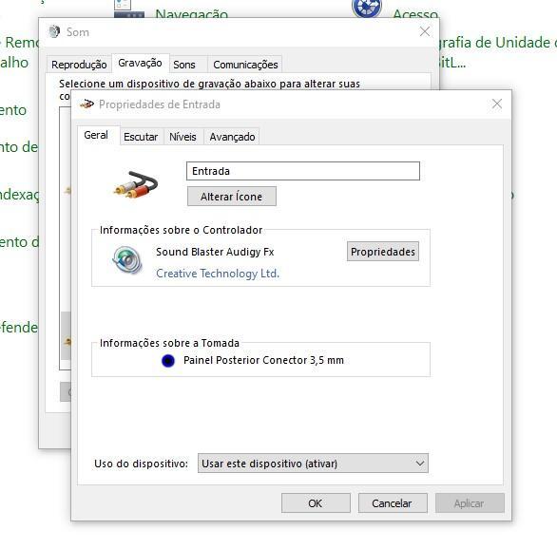
Task: Close the Som window
Action: (425, 31)
